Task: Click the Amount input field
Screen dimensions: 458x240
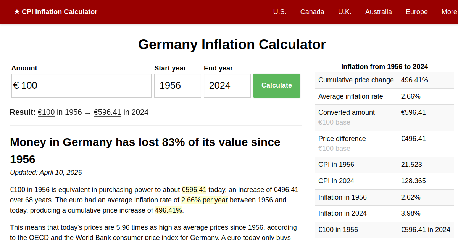Action: 81,86
